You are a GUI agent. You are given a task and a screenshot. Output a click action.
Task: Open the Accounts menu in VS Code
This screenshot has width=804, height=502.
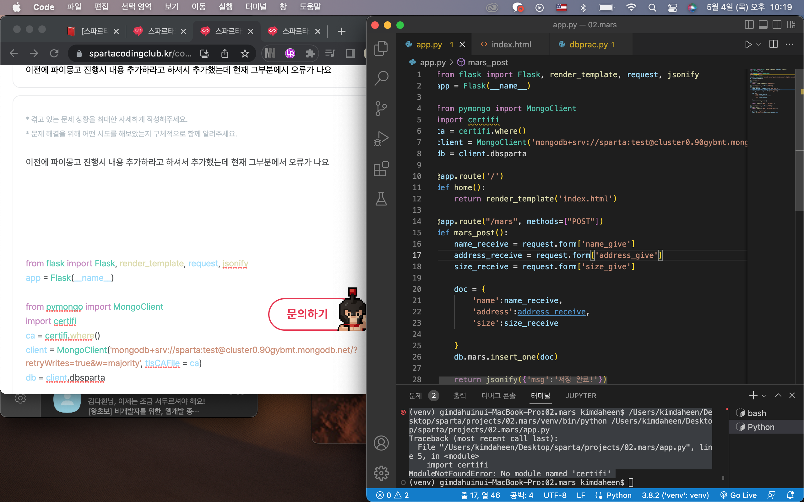[x=381, y=443]
